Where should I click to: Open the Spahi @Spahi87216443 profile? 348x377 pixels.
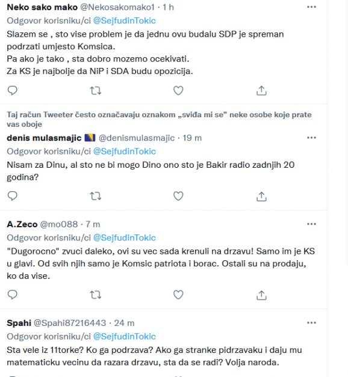pos(57,323)
